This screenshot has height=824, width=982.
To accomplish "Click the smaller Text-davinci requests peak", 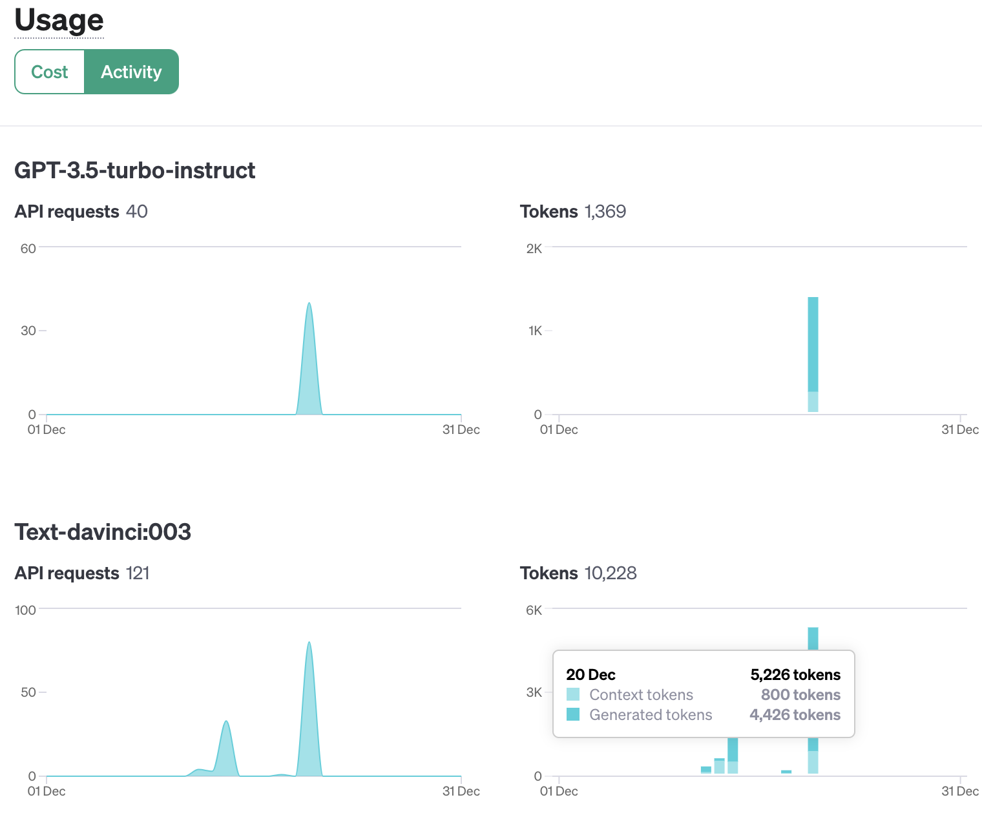I will pos(225,749).
